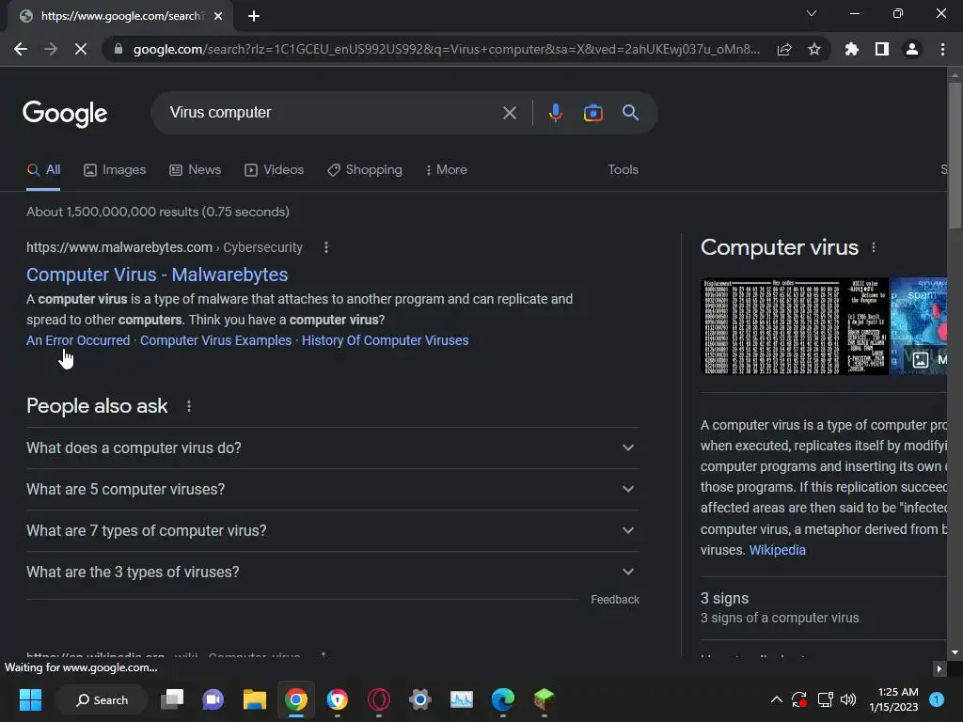The height and width of the screenshot is (722, 963).
Task: Bookmark this tab with the star
Action: point(814,49)
